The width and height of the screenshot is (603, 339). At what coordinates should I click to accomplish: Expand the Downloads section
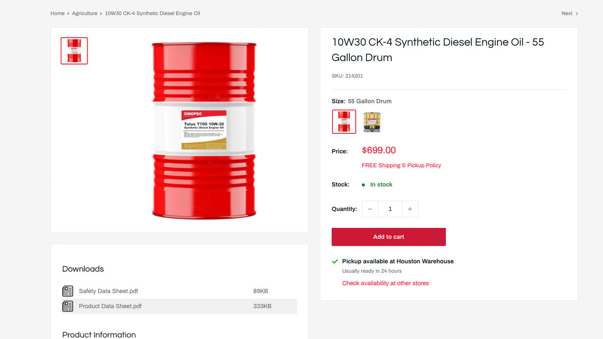click(x=83, y=269)
